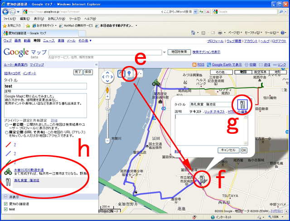Open the お気に入り menu
The image size is (290, 221).
(56, 19)
